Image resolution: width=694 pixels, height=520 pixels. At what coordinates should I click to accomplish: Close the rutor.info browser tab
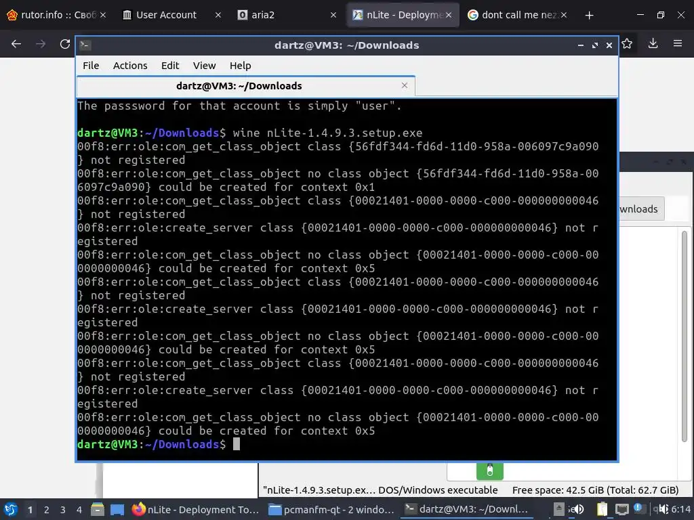(x=103, y=15)
